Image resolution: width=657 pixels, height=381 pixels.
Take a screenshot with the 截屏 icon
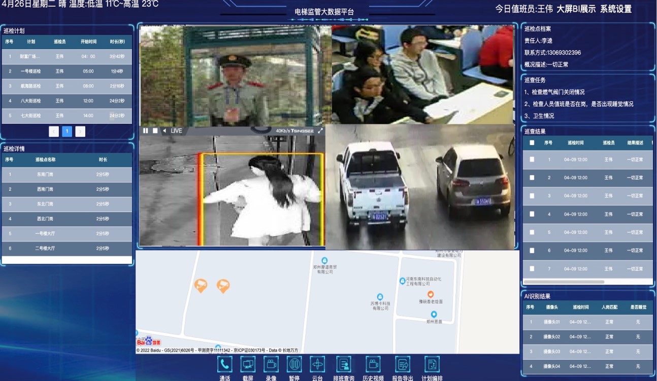(x=248, y=364)
